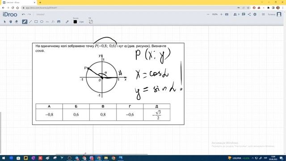Undo the last drawing action
The width and height of the screenshot is (286, 161).
click(x=23, y=14)
